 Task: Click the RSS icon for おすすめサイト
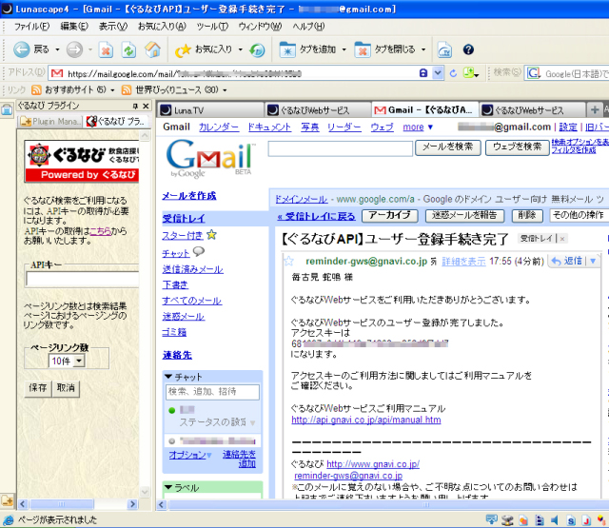36,90
